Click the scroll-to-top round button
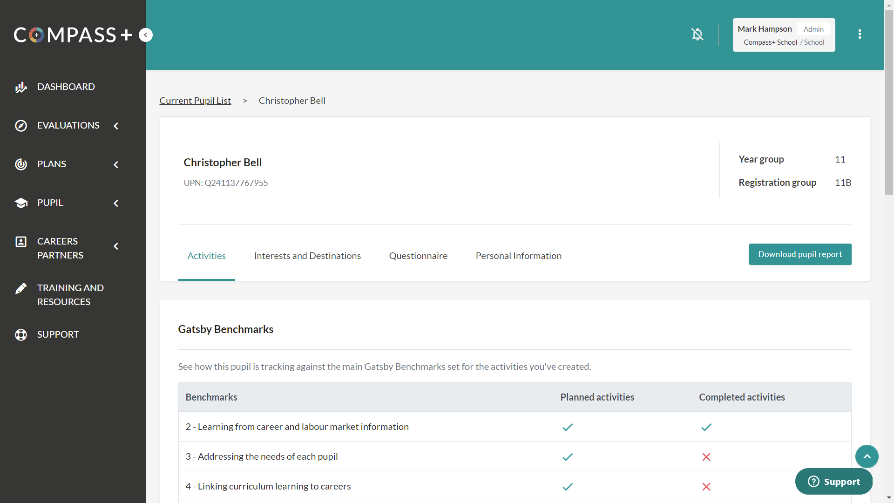This screenshot has width=894, height=503. tap(867, 456)
